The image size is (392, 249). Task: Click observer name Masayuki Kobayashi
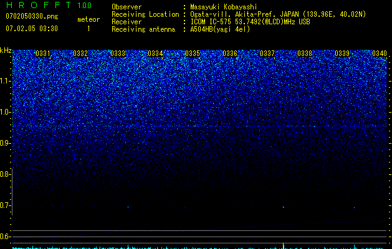[x=224, y=7]
